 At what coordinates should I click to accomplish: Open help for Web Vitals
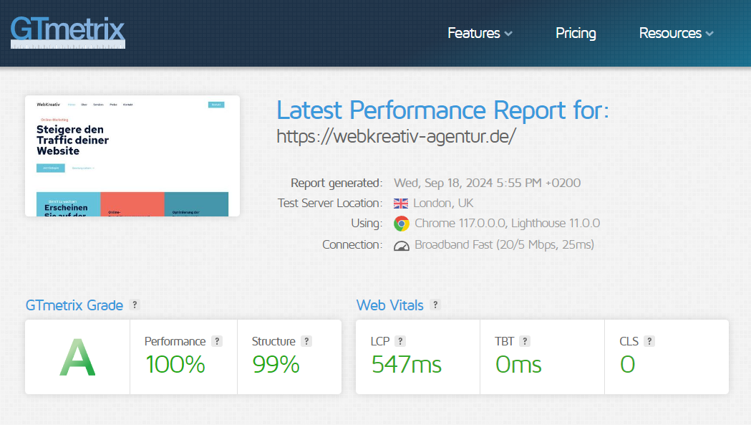pyautogui.click(x=435, y=305)
